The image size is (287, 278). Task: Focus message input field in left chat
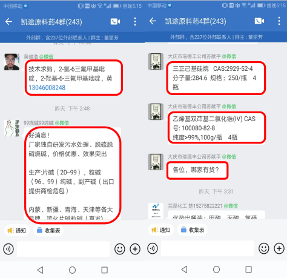[64, 249]
